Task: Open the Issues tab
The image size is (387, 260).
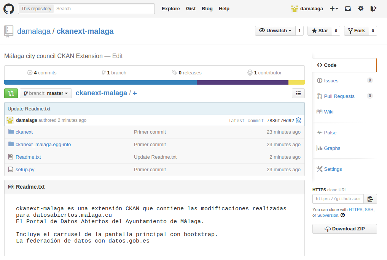Action: click(x=331, y=81)
